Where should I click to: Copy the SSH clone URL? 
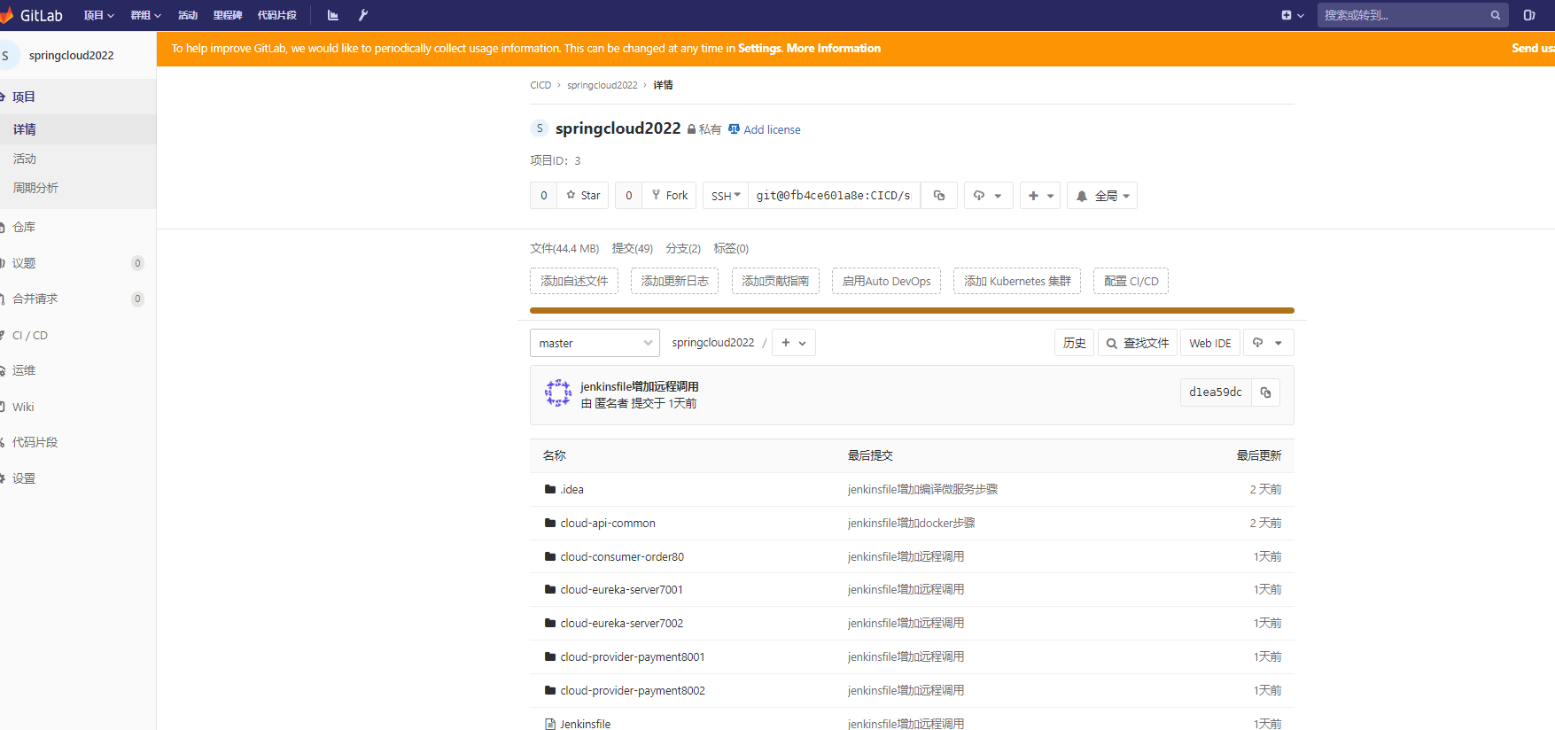click(x=939, y=196)
